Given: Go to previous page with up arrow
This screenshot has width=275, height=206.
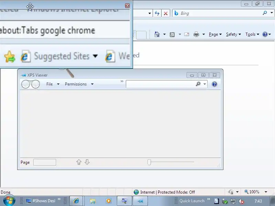Looking at the screenshot, I should pyautogui.click(x=79, y=162).
